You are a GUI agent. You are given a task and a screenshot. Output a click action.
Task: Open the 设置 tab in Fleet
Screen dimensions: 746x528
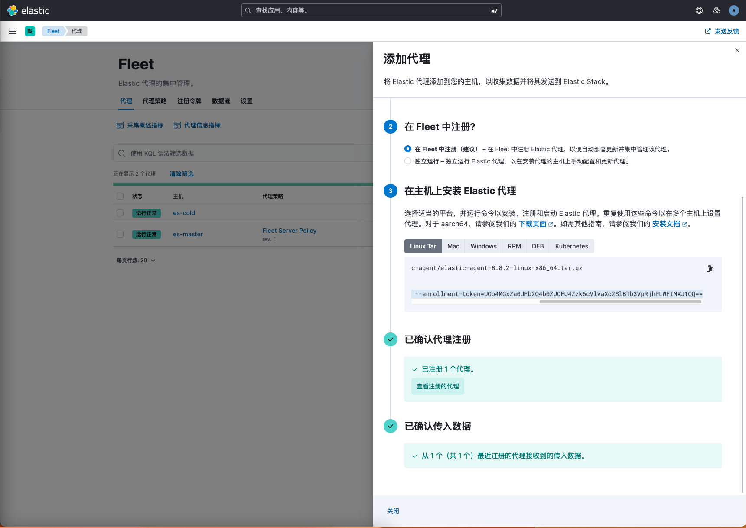[x=247, y=101]
